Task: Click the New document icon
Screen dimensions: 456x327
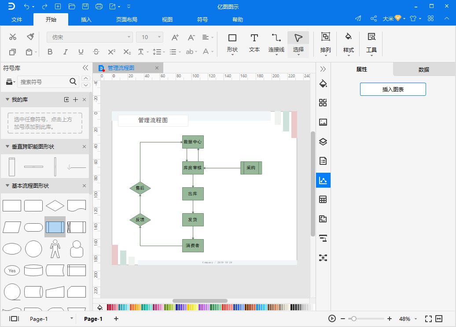Action: (58, 7)
